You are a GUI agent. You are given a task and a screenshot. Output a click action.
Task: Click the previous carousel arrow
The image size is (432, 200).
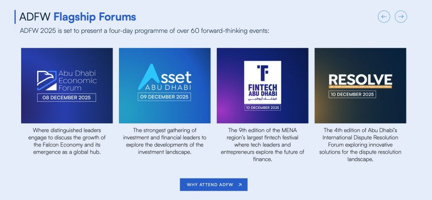[x=384, y=16]
